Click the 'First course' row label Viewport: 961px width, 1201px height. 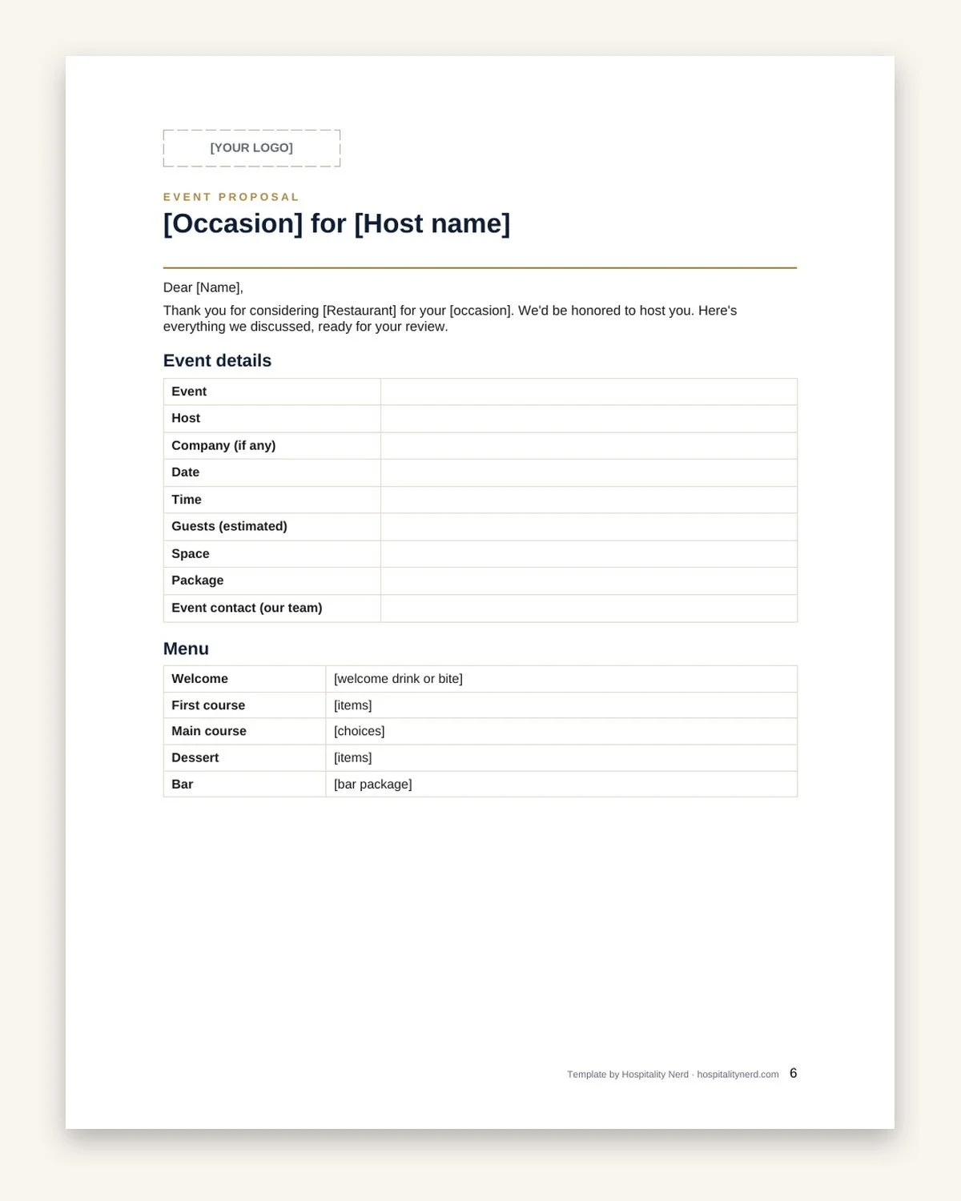[208, 705]
